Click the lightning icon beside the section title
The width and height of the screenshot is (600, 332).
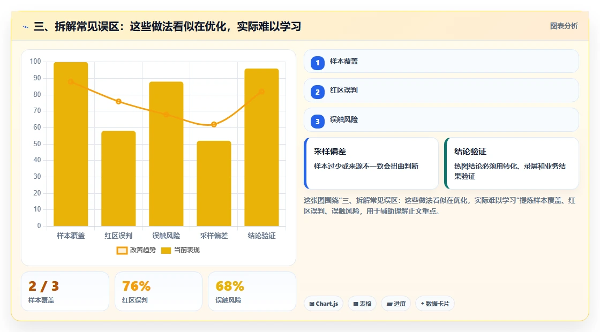click(x=26, y=27)
